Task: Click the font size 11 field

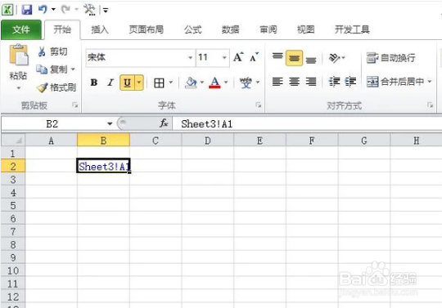Action: point(209,58)
